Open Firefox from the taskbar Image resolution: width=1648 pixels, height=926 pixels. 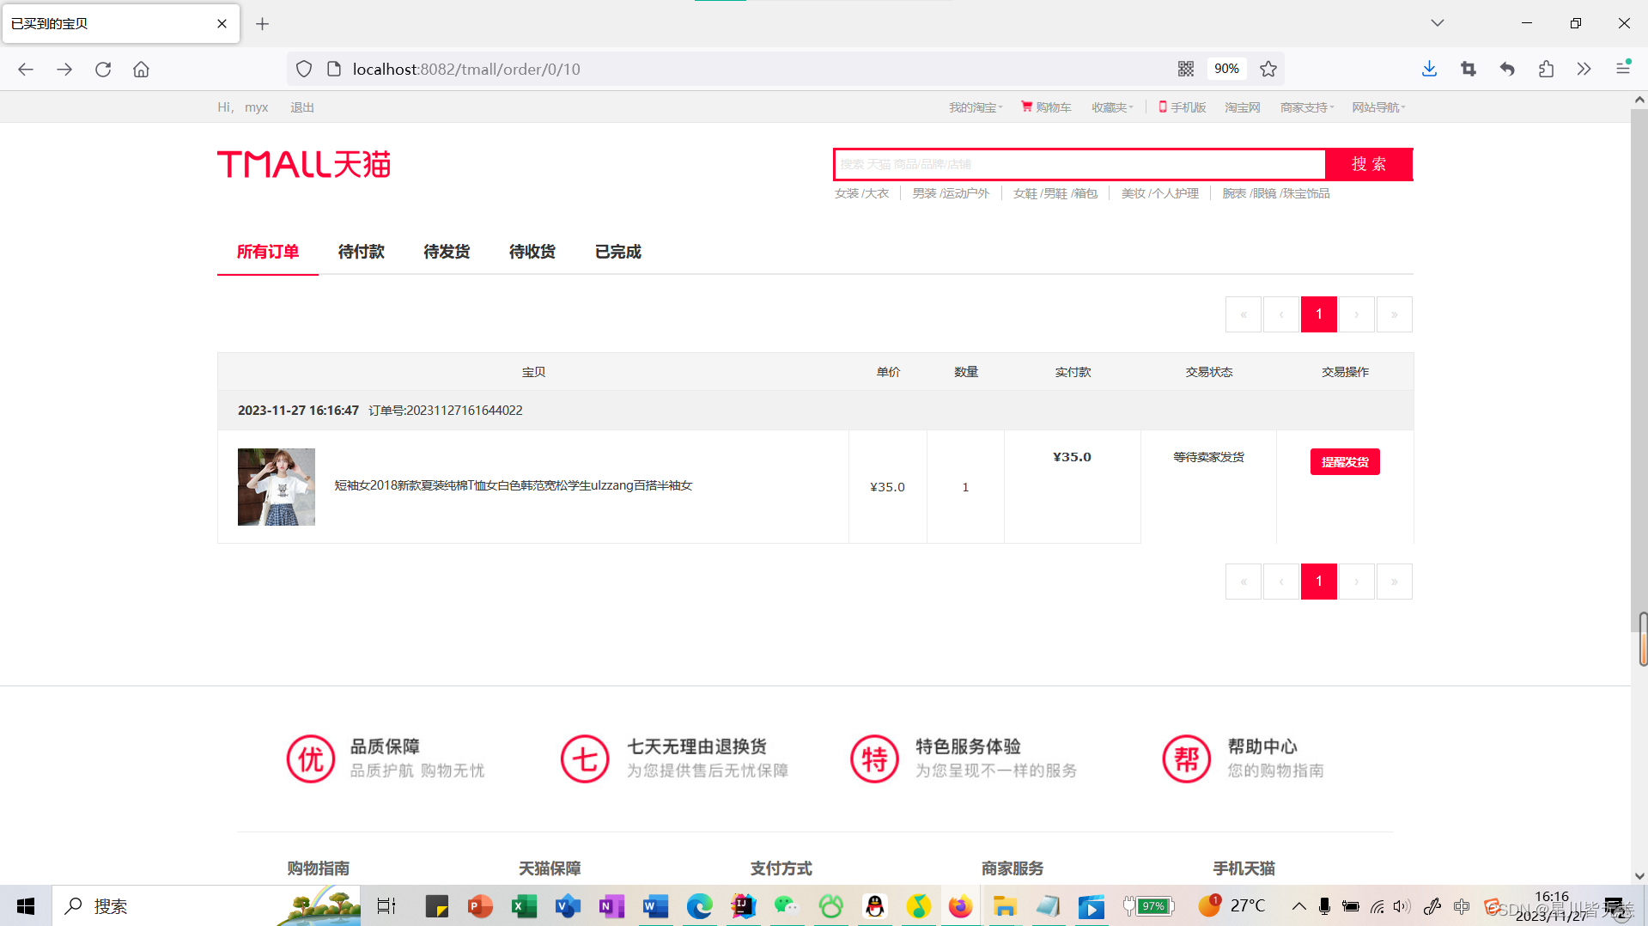click(x=960, y=906)
